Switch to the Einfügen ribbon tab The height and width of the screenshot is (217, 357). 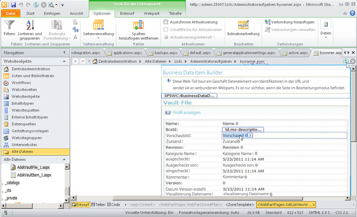tap(52, 14)
